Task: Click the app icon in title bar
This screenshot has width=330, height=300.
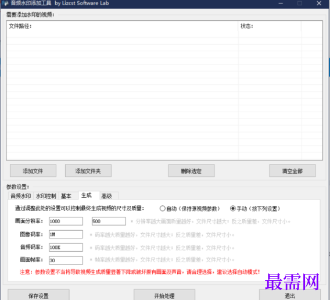Action: click(5, 3)
